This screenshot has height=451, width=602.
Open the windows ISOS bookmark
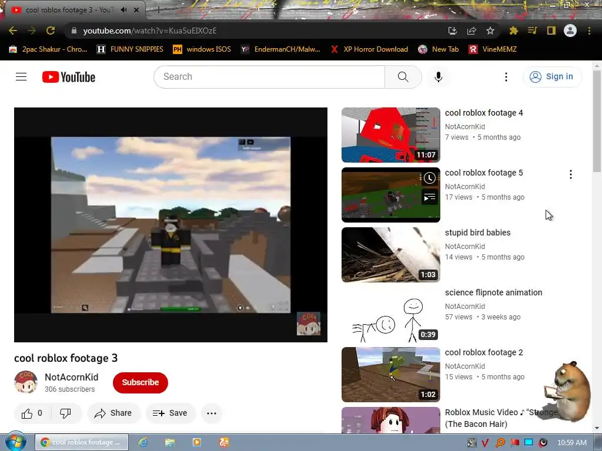tap(202, 49)
